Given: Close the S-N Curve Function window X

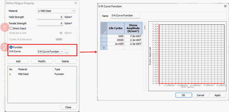Looking at the screenshot, I should click(x=225, y=6).
